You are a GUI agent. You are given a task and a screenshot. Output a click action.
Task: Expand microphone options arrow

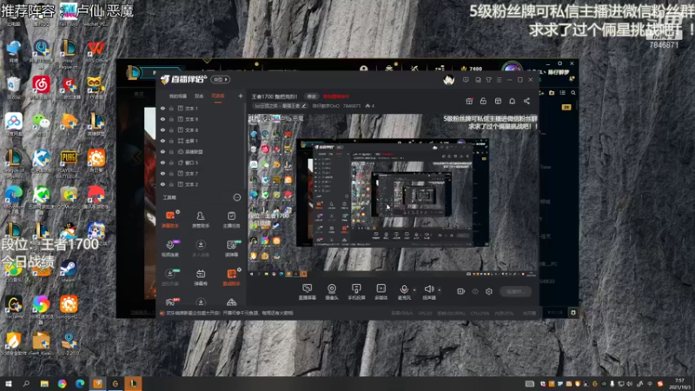pyautogui.click(x=414, y=290)
